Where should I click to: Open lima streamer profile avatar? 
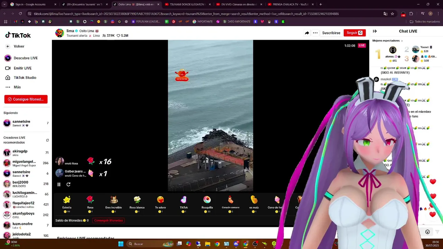pos(60,33)
